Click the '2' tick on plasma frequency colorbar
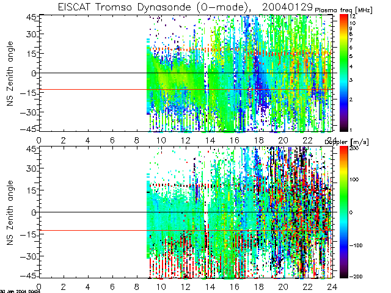Image resolution: width=391 pixels, height=293 pixels. click(351, 99)
